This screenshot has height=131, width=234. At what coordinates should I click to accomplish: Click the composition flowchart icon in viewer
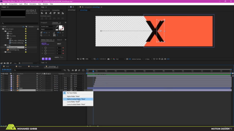click(x=162, y=59)
